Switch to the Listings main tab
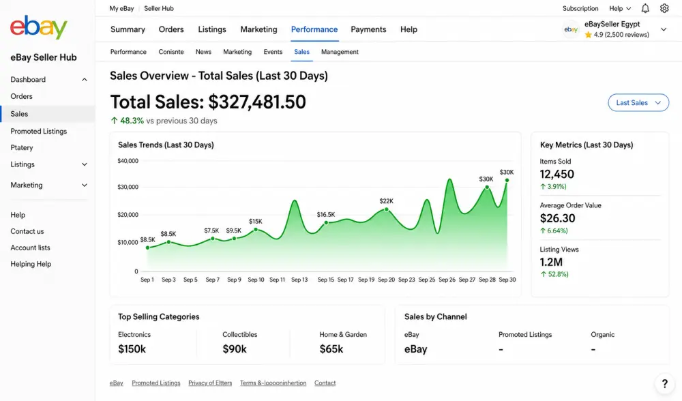The width and height of the screenshot is (682, 401). 212,29
